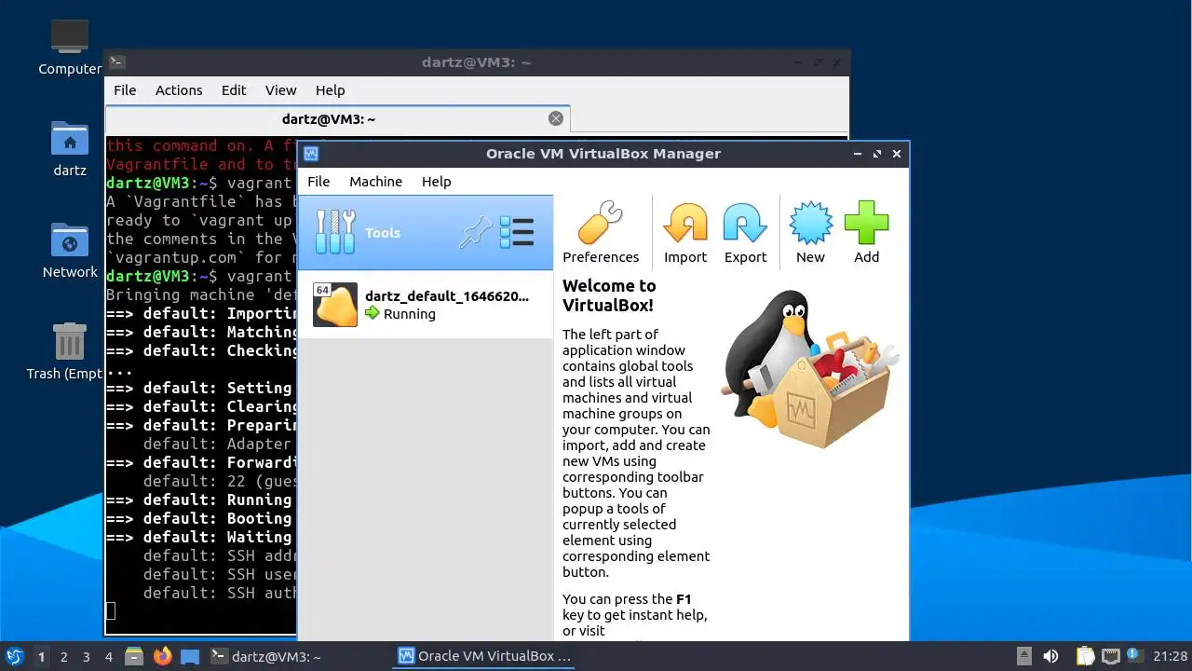Select the dartz_default VM in list

click(426, 305)
